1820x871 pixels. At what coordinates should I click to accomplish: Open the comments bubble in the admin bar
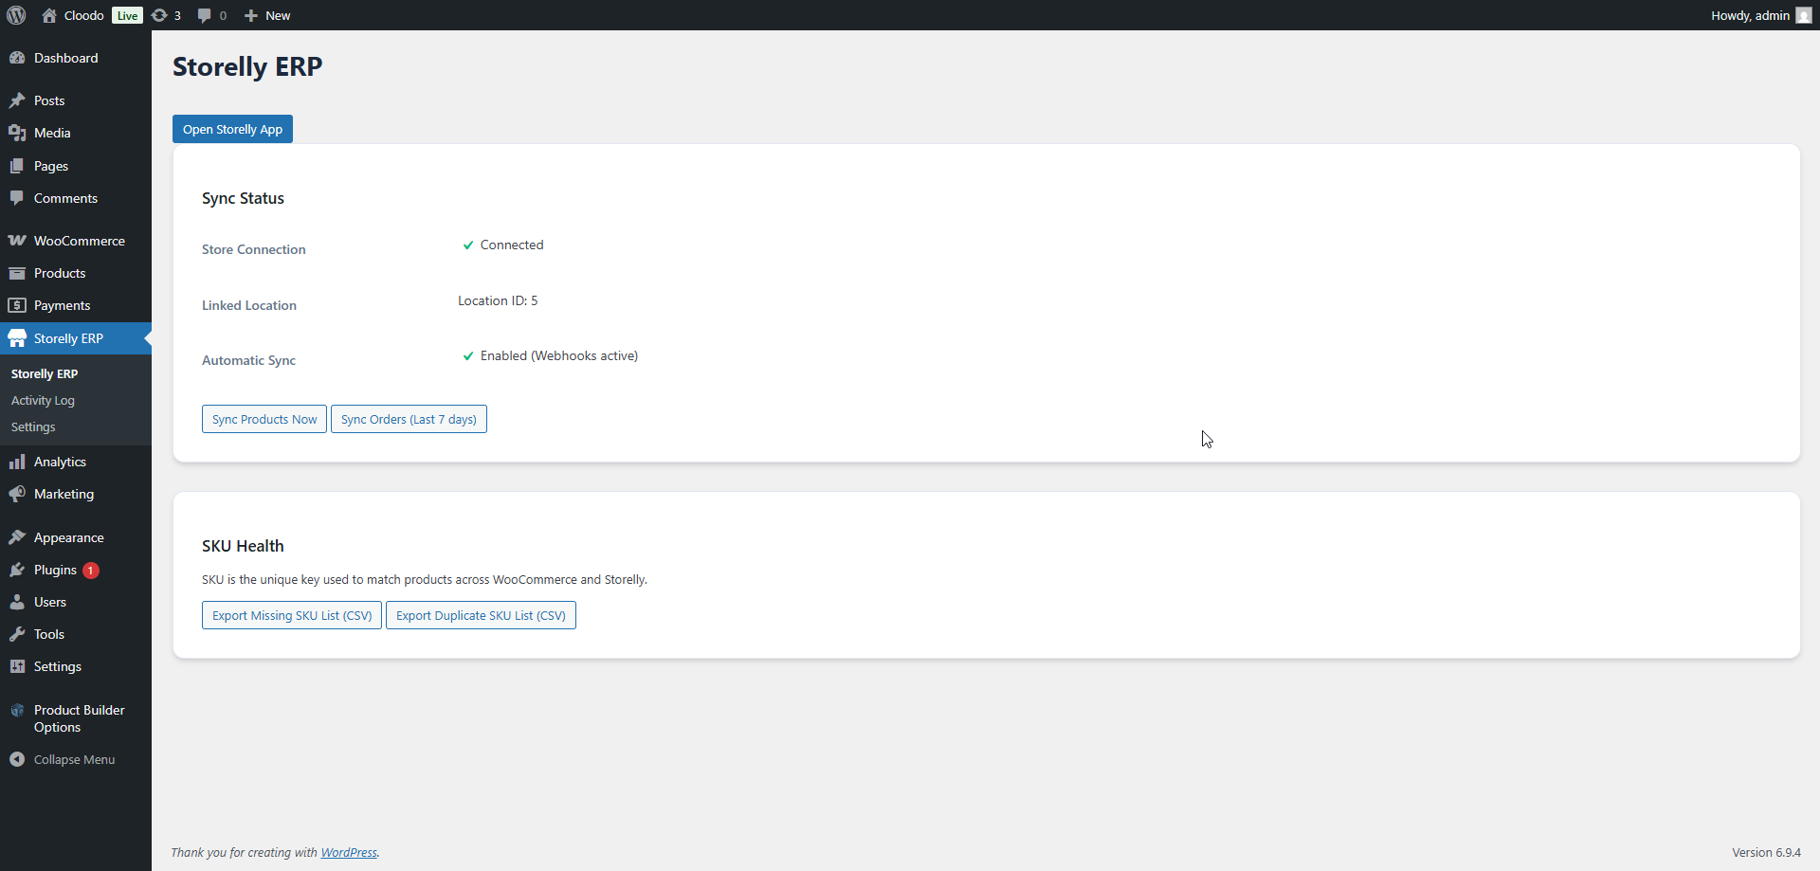(207, 15)
